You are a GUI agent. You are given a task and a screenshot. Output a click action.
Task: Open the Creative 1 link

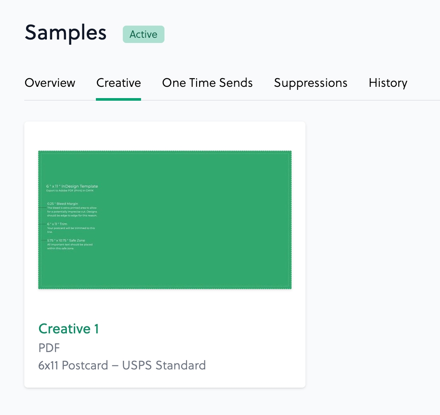pos(69,329)
